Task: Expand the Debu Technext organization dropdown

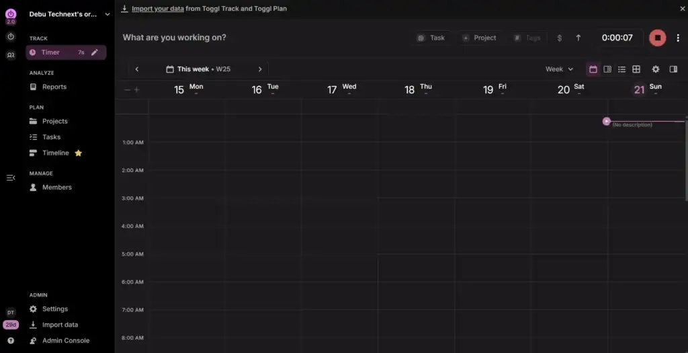Action: coord(69,15)
